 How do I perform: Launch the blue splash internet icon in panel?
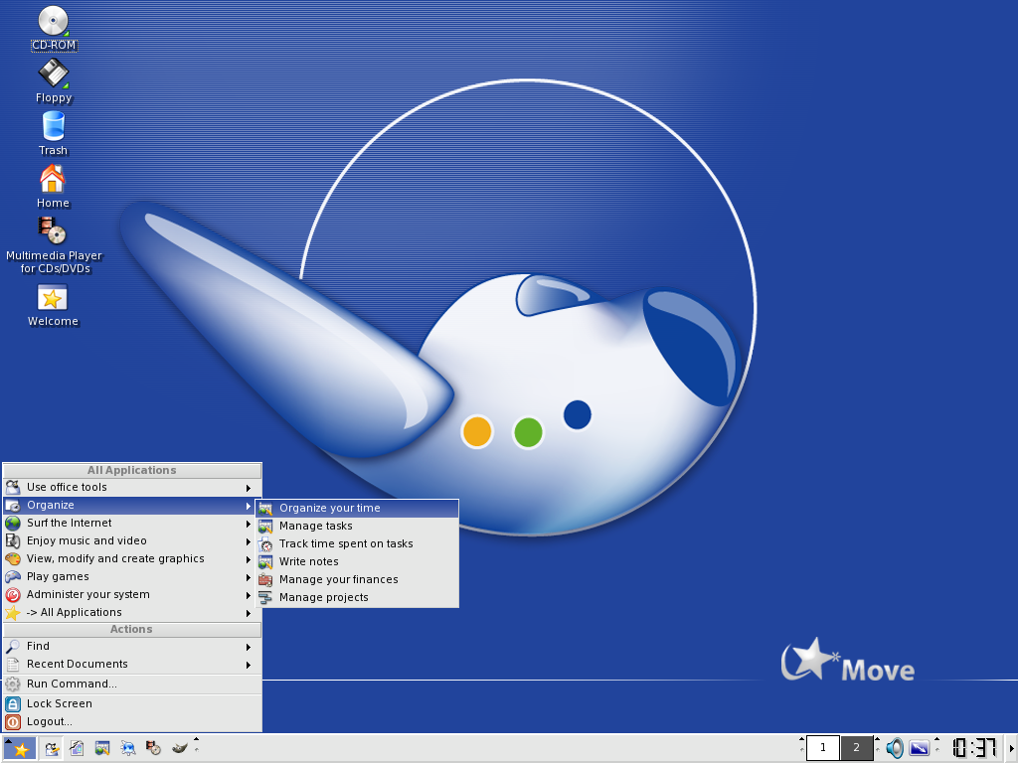pyautogui.click(x=128, y=749)
